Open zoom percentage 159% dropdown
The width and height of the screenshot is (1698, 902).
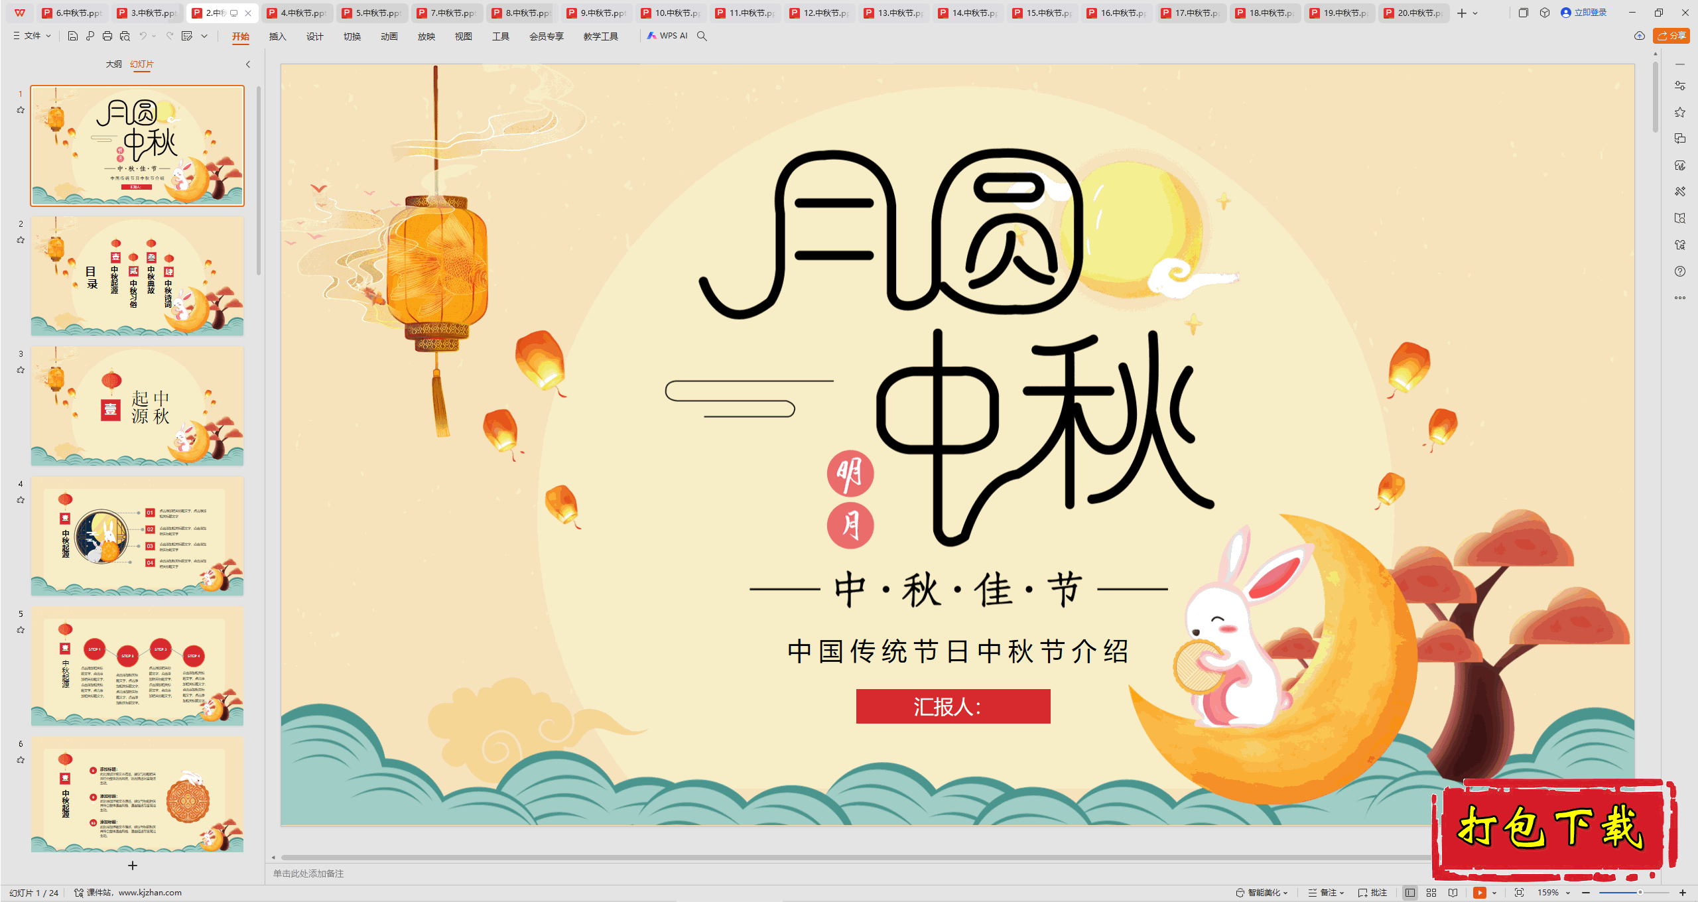tap(1553, 893)
